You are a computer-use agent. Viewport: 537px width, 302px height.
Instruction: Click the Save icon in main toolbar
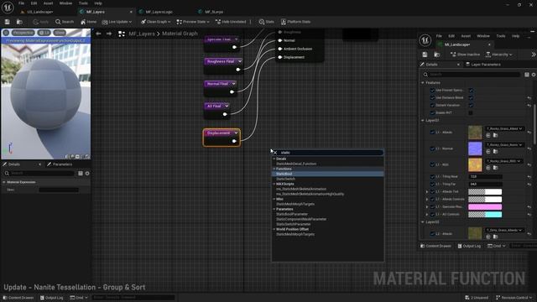tap(8, 22)
